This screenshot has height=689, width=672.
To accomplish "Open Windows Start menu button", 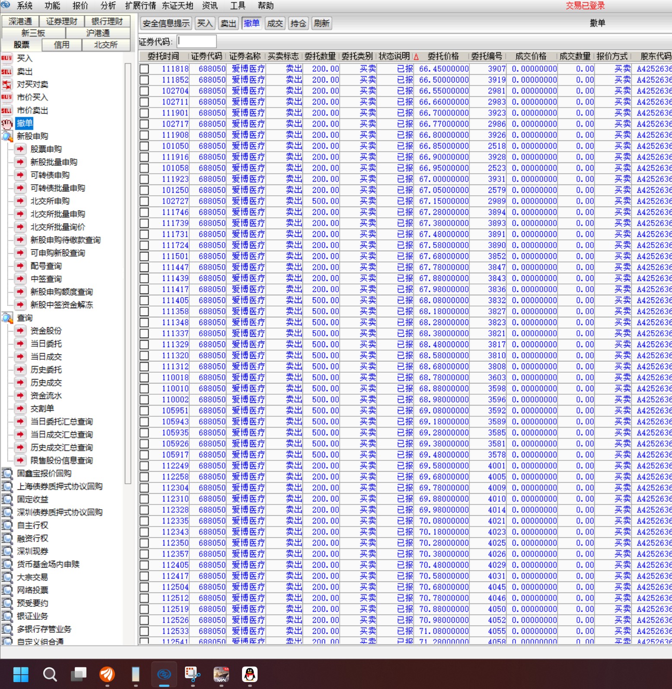I will tap(21, 674).
